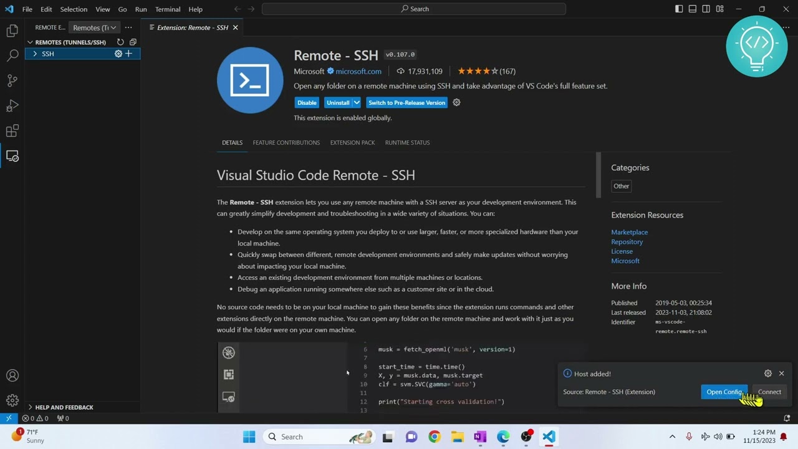Open notifications bell in status bar
Viewport: 798px width, 449px height.
click(787, 418)
